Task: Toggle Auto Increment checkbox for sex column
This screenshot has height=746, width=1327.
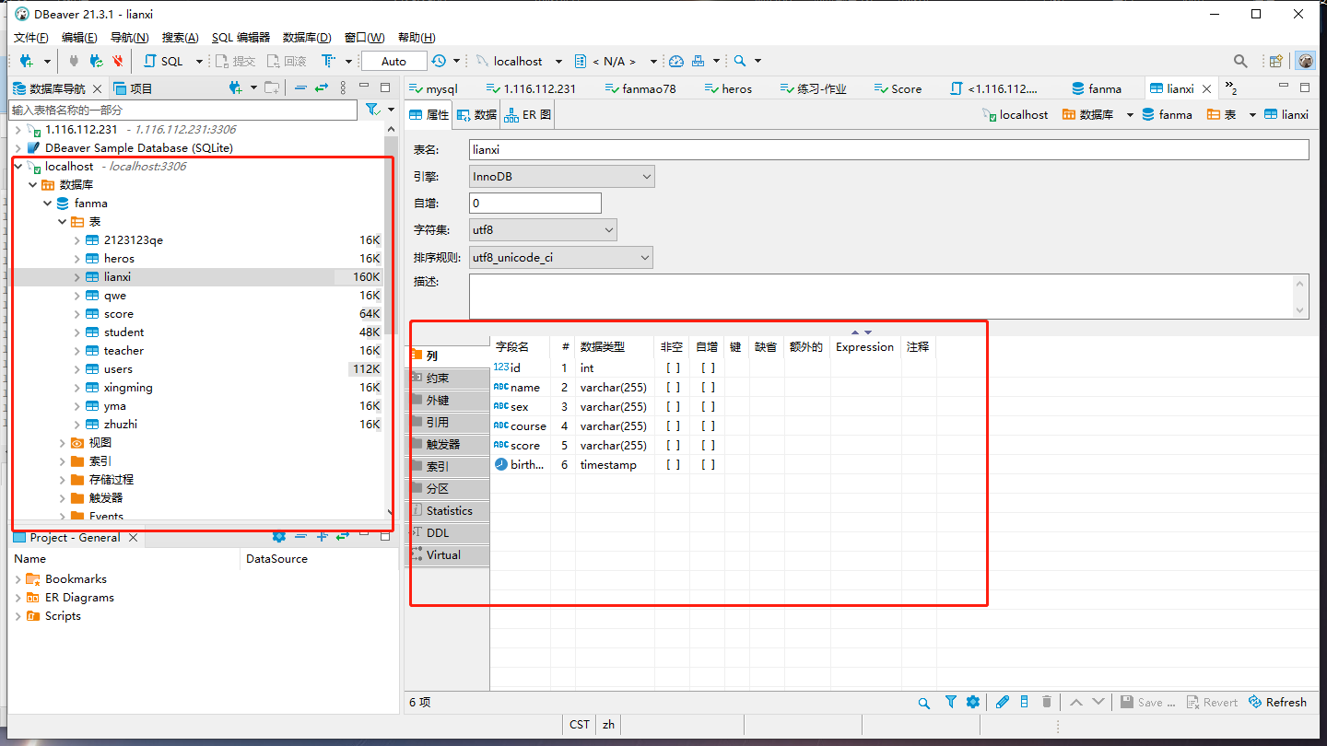Action: 708,406
